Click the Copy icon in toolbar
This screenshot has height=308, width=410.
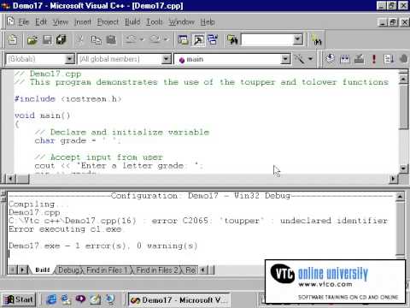[x=96, y=39]
